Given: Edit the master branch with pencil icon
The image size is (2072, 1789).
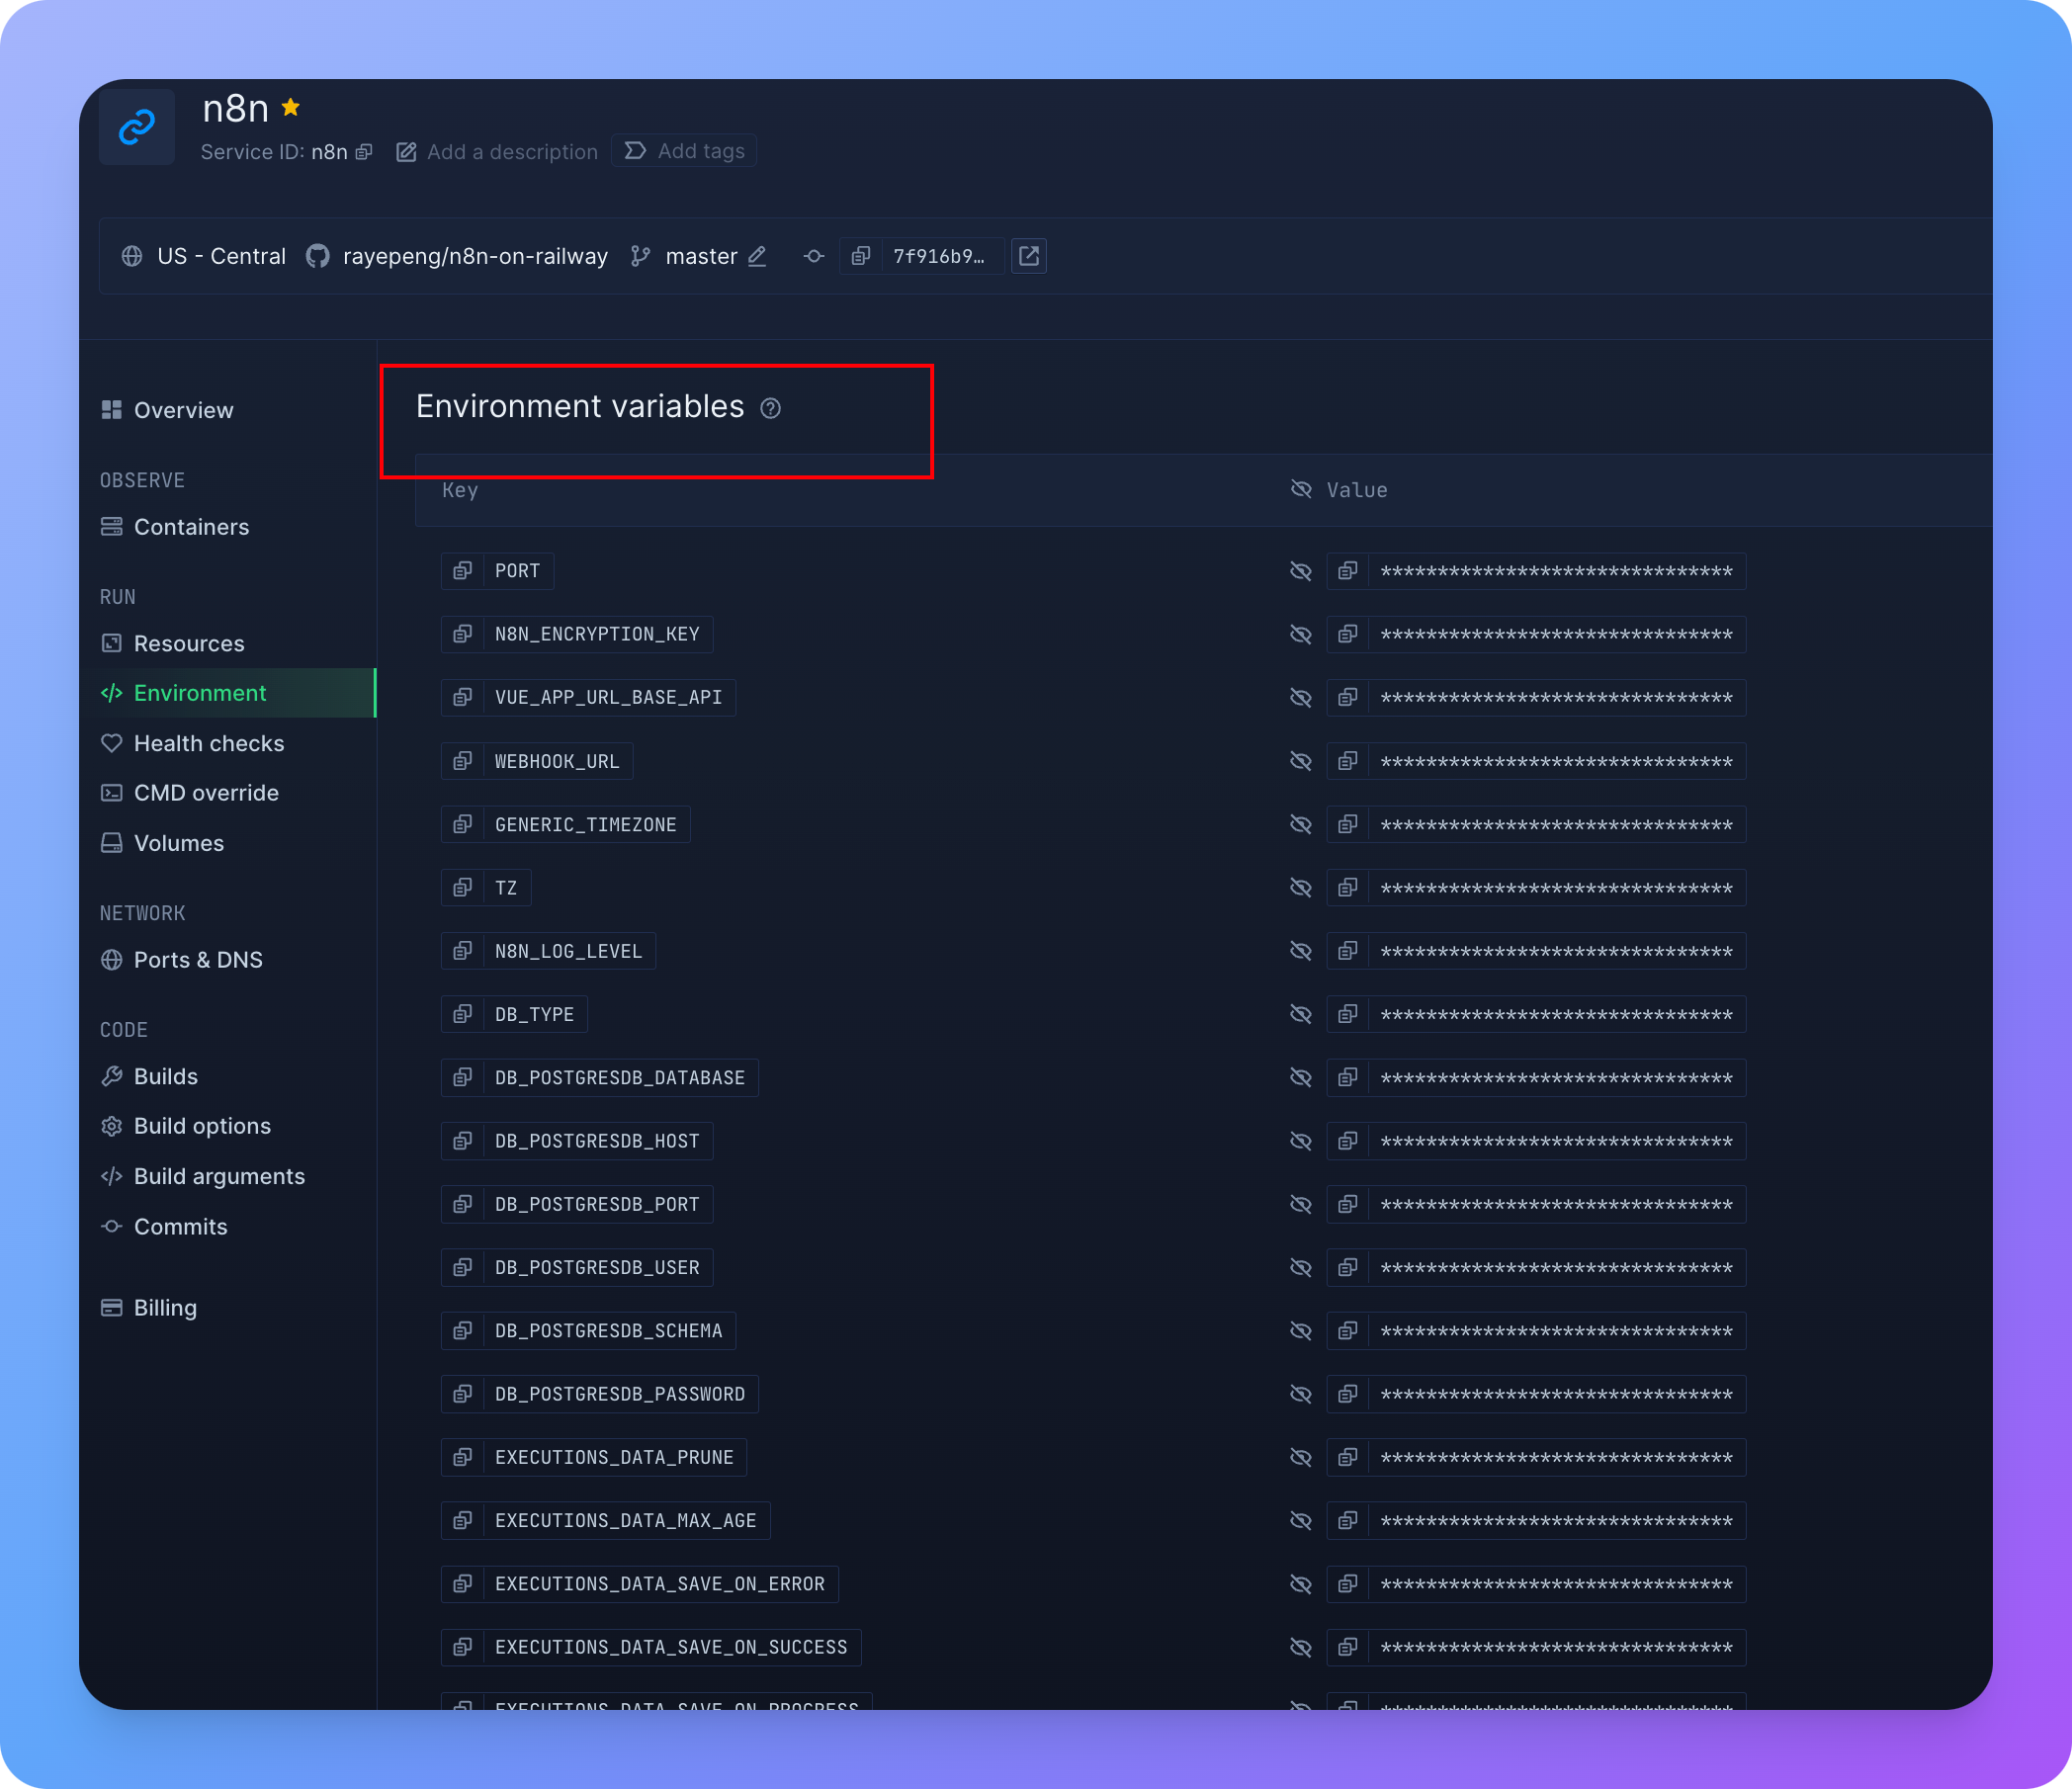Looking at the screenshot, I should click(757, 256).
